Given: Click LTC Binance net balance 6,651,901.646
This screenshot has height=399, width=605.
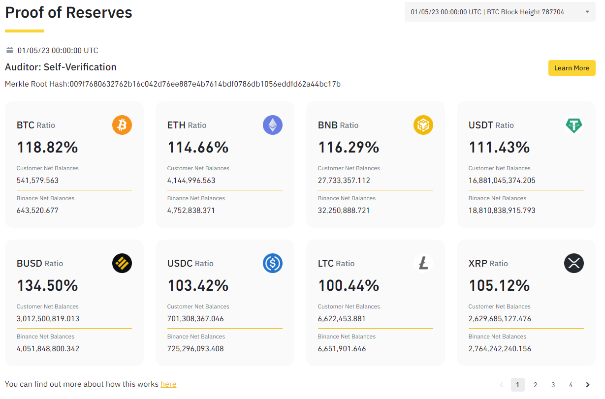Looking at the screenshot, I should [342, 348].
